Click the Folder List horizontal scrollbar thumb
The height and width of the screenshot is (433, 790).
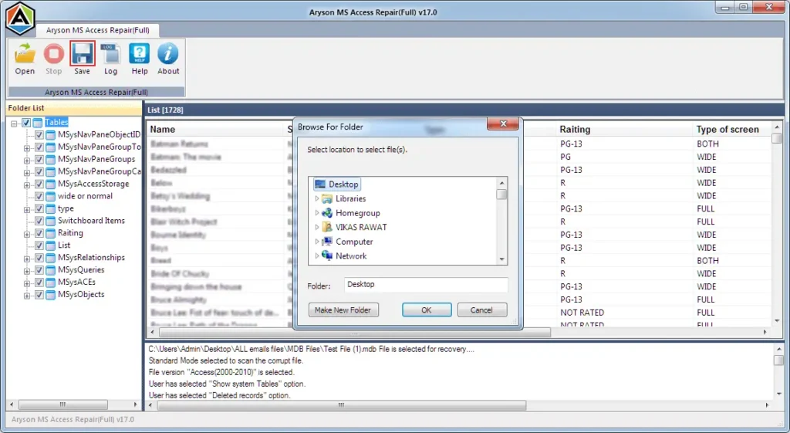tap(63, 404)
